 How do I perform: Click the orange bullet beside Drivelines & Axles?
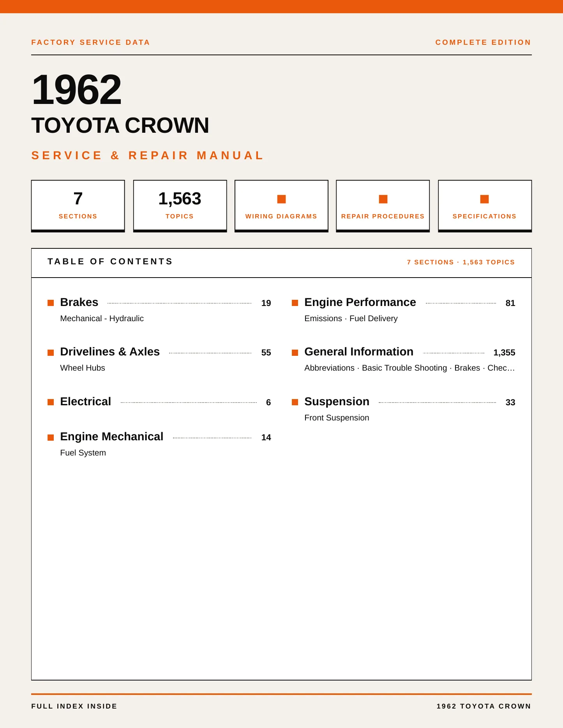51,353
